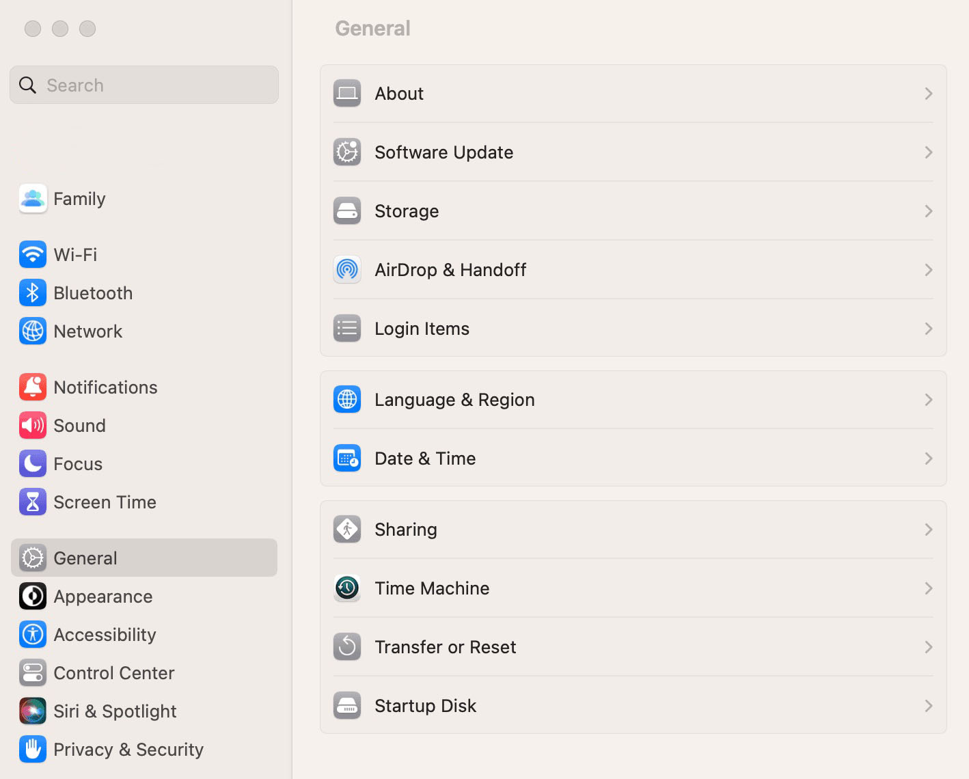Screen dimensions: 969x779
Task: Open the Startup Disk label
Action: pos(426,707)
